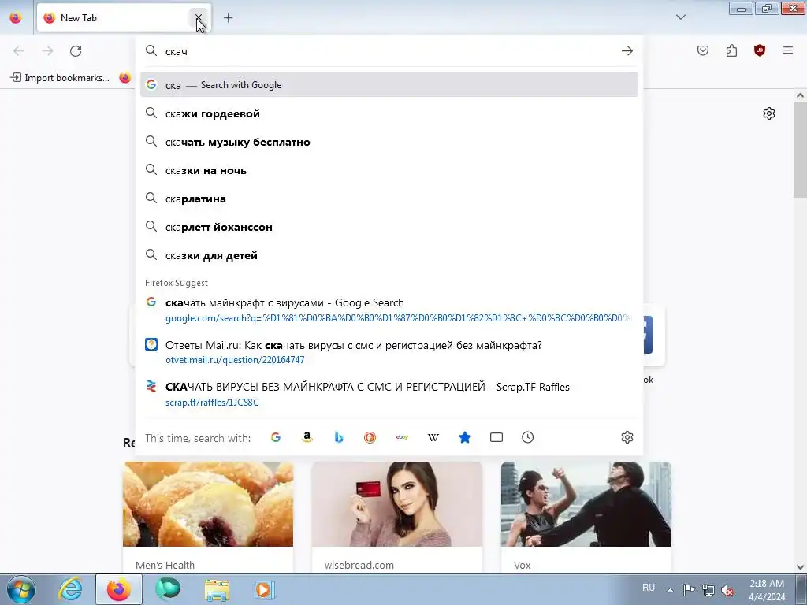Click the network tray icon
Image resolution: width=807 pixels, height=605 pixels.
click(x=708, y=590)
